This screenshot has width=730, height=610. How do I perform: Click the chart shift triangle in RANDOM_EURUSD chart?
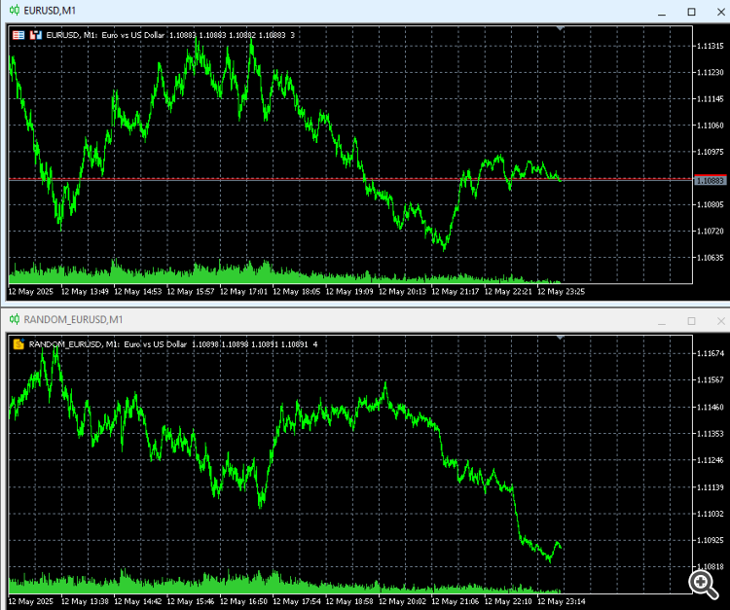click(x=561, y=338)
